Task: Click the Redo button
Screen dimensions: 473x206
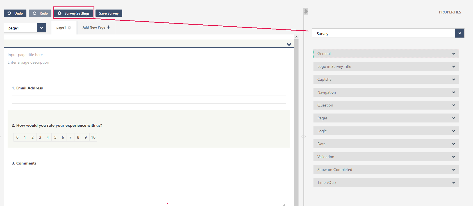Action: 40,13
